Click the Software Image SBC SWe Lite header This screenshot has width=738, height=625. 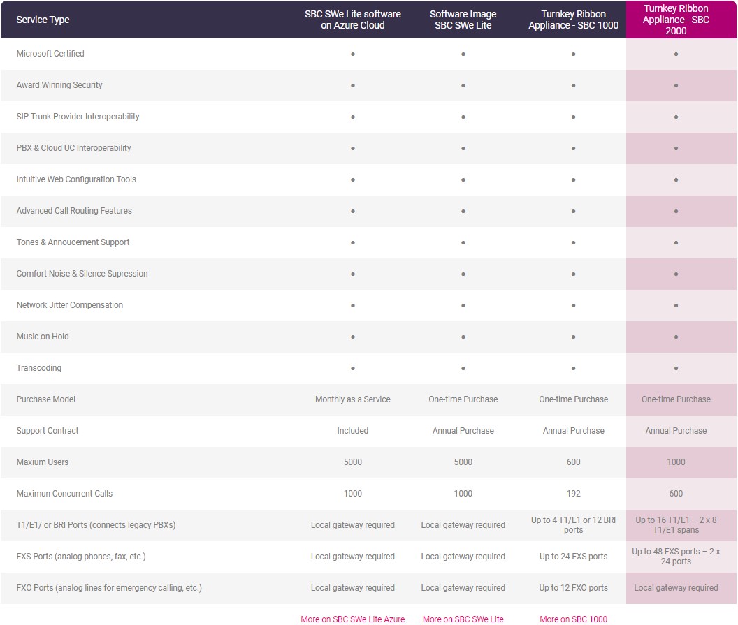[x=463, y=20]
